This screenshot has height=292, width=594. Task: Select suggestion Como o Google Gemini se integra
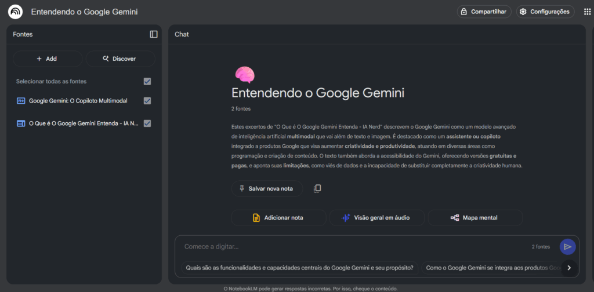(x=491, y=268)
